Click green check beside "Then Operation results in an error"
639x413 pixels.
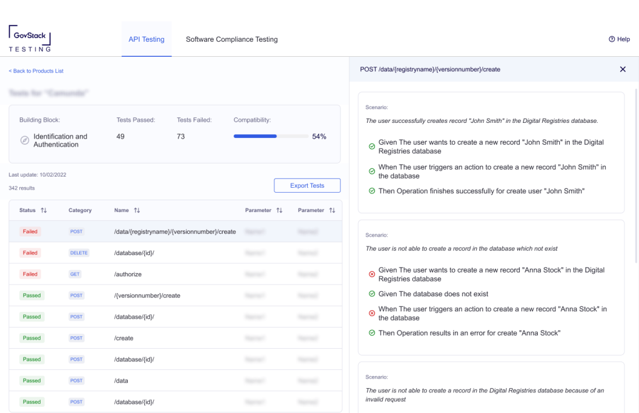(x=372, y=333)
